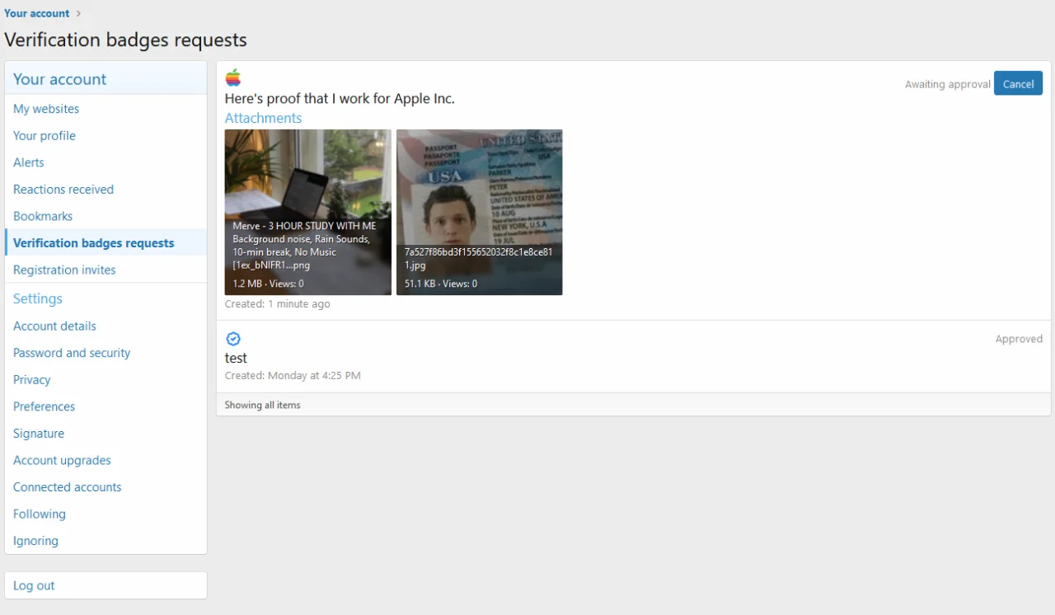Click the Apple logo badge icon
Screen dimensions: 1055x615
(x=232, y=77)
